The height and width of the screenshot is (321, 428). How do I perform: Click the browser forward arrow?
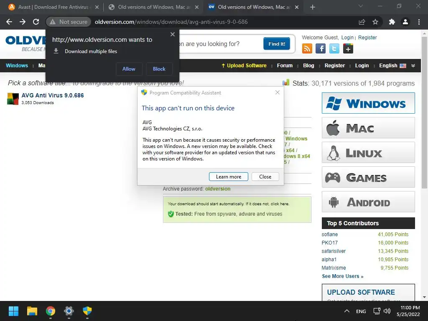click(x=23, y=22)
